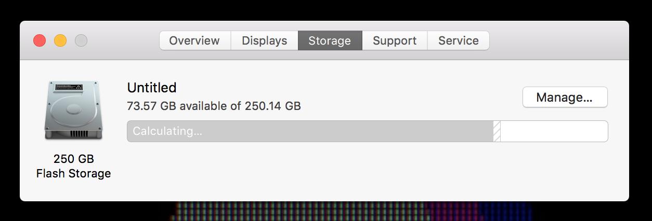Click the Flash Storage label
Image resolution: width=652 pixels, height=221 pixels.
[x=74, y=173]
